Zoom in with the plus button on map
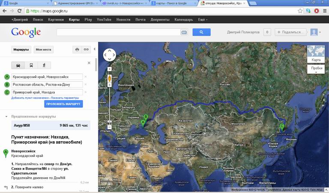Screen dimensions: 329x193 coord(110,85)
